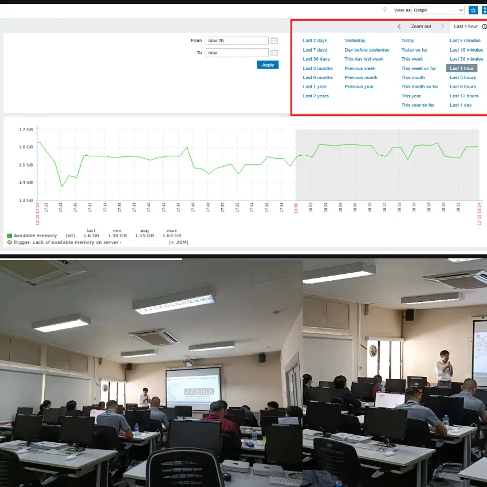
Task: Select the Last 7 days range
Action: pyautogui.click(x=315, y=50)
